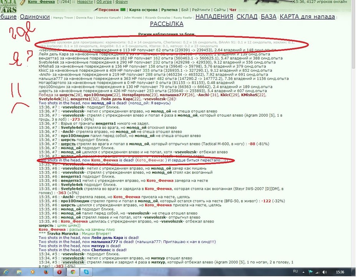Switch to the Opera taskbar window
Screen dimensions: 357x278
[59, 272]
